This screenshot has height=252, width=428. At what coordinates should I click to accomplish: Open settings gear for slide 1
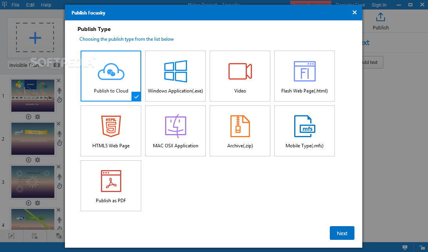[38, 117]
